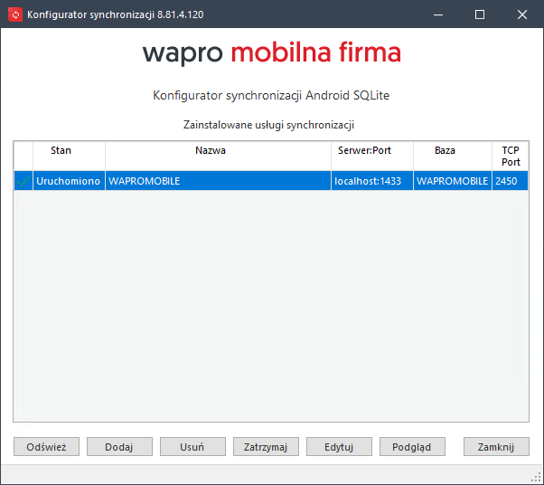The height and width of the screenshot is (485, 544).
Task: Click the Podgląd button
Action: pos(412,447)
